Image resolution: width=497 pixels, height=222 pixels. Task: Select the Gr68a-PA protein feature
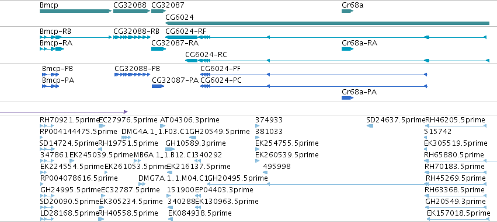click(347, 98)
